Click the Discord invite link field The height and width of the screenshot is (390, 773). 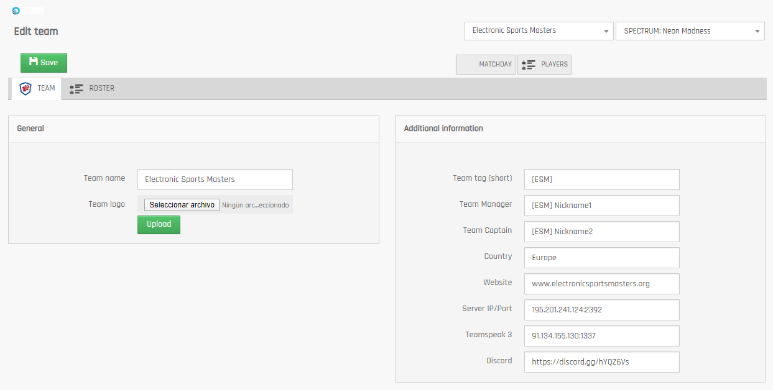[x=602, y=362]
